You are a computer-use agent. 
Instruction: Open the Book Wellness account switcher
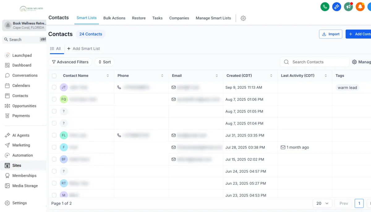click(24, 25)
